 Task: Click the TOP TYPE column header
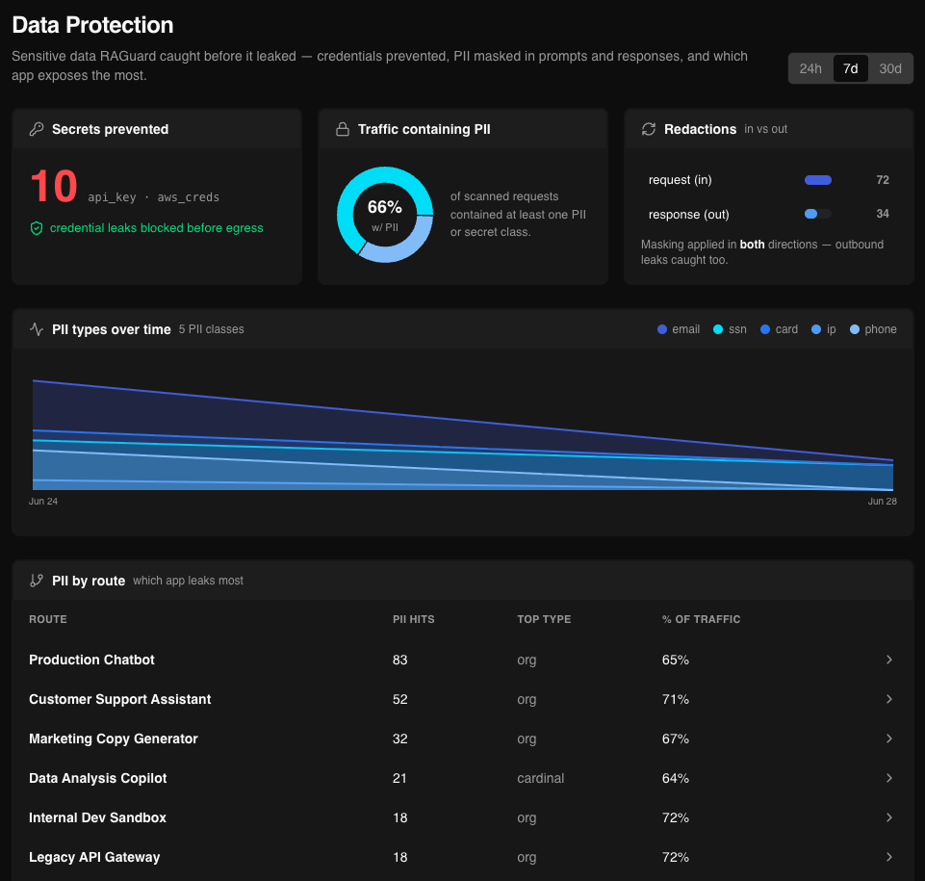pyautogui.click(x=544, y=619)
